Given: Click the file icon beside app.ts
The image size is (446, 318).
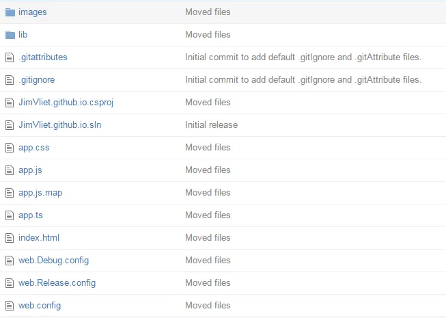Looking at the screenshot, I should [x=10, y=215].
